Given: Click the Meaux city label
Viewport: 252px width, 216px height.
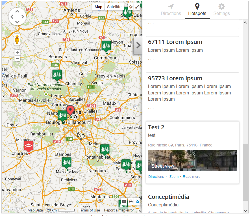Looking at the screenshot, I should [110, 103].
